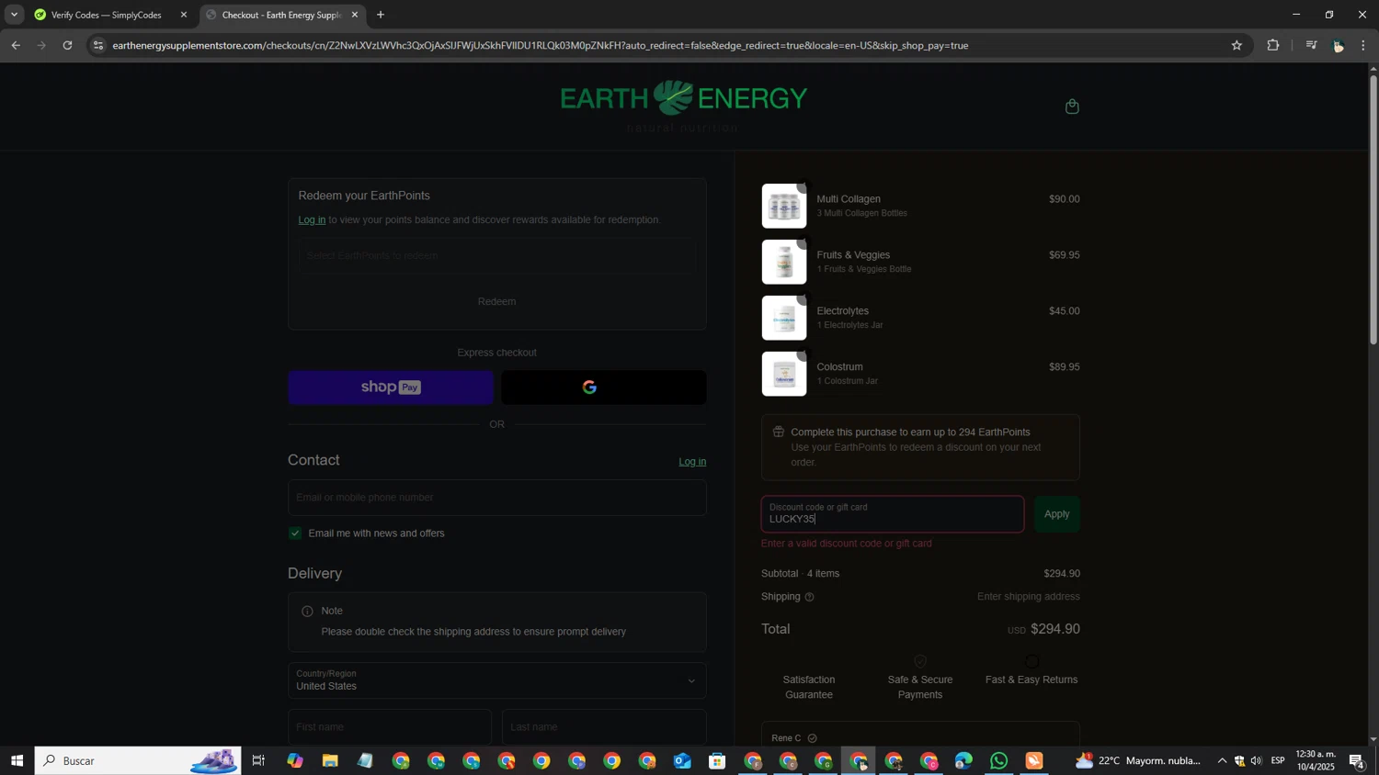Viewport: 1379px width, 775px height.
Task: Open Chrome three-dot menu
Action: point(1363,45)
